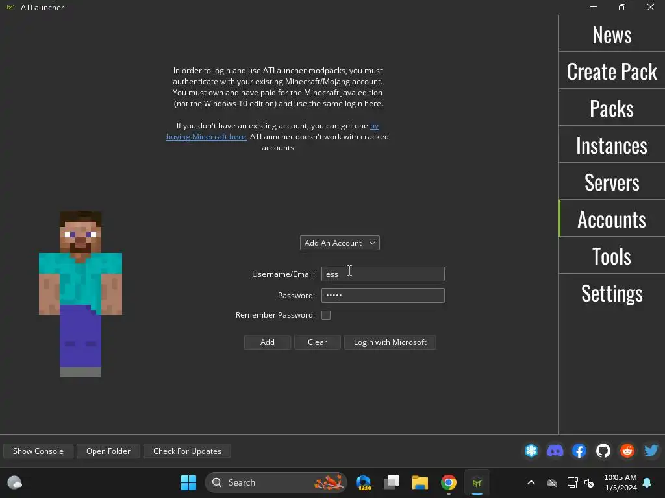The height and width of the screenshot is (498, 665).
Task: Focus the Password input field
Action: click(383, 296)
